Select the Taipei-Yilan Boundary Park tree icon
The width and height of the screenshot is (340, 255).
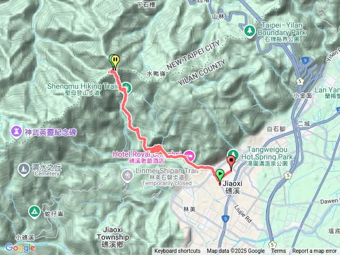[250, 31]
